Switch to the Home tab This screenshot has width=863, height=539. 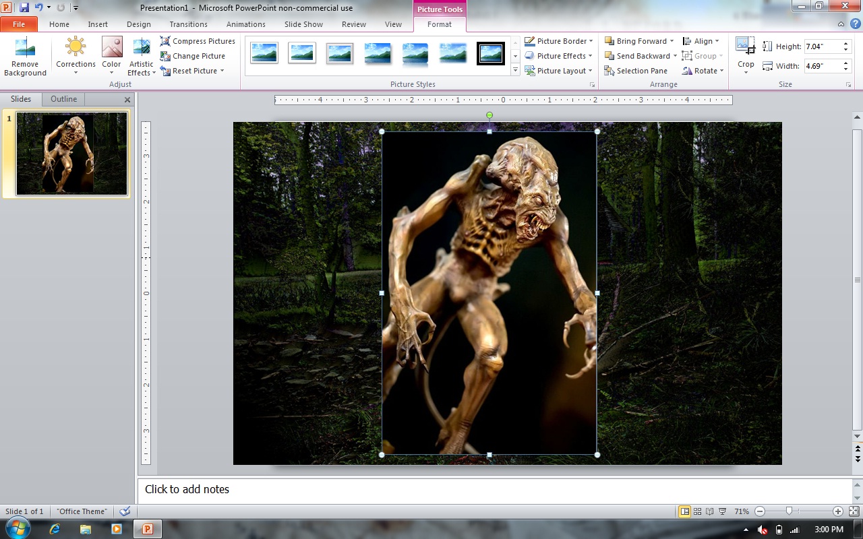pos(59,24)
